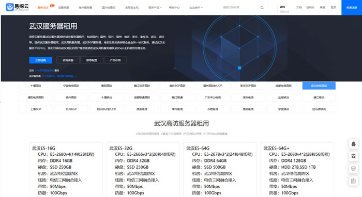362x197 pixels.
Task: Click the telephone contact floating icon
Action: click(353, 156)
